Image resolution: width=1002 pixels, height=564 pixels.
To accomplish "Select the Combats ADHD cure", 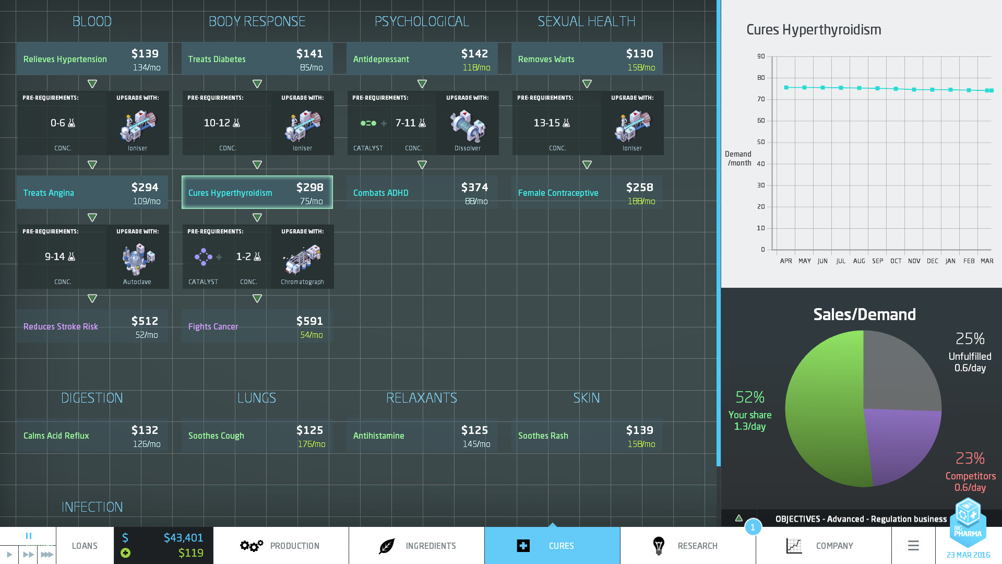I will point(422,192).
